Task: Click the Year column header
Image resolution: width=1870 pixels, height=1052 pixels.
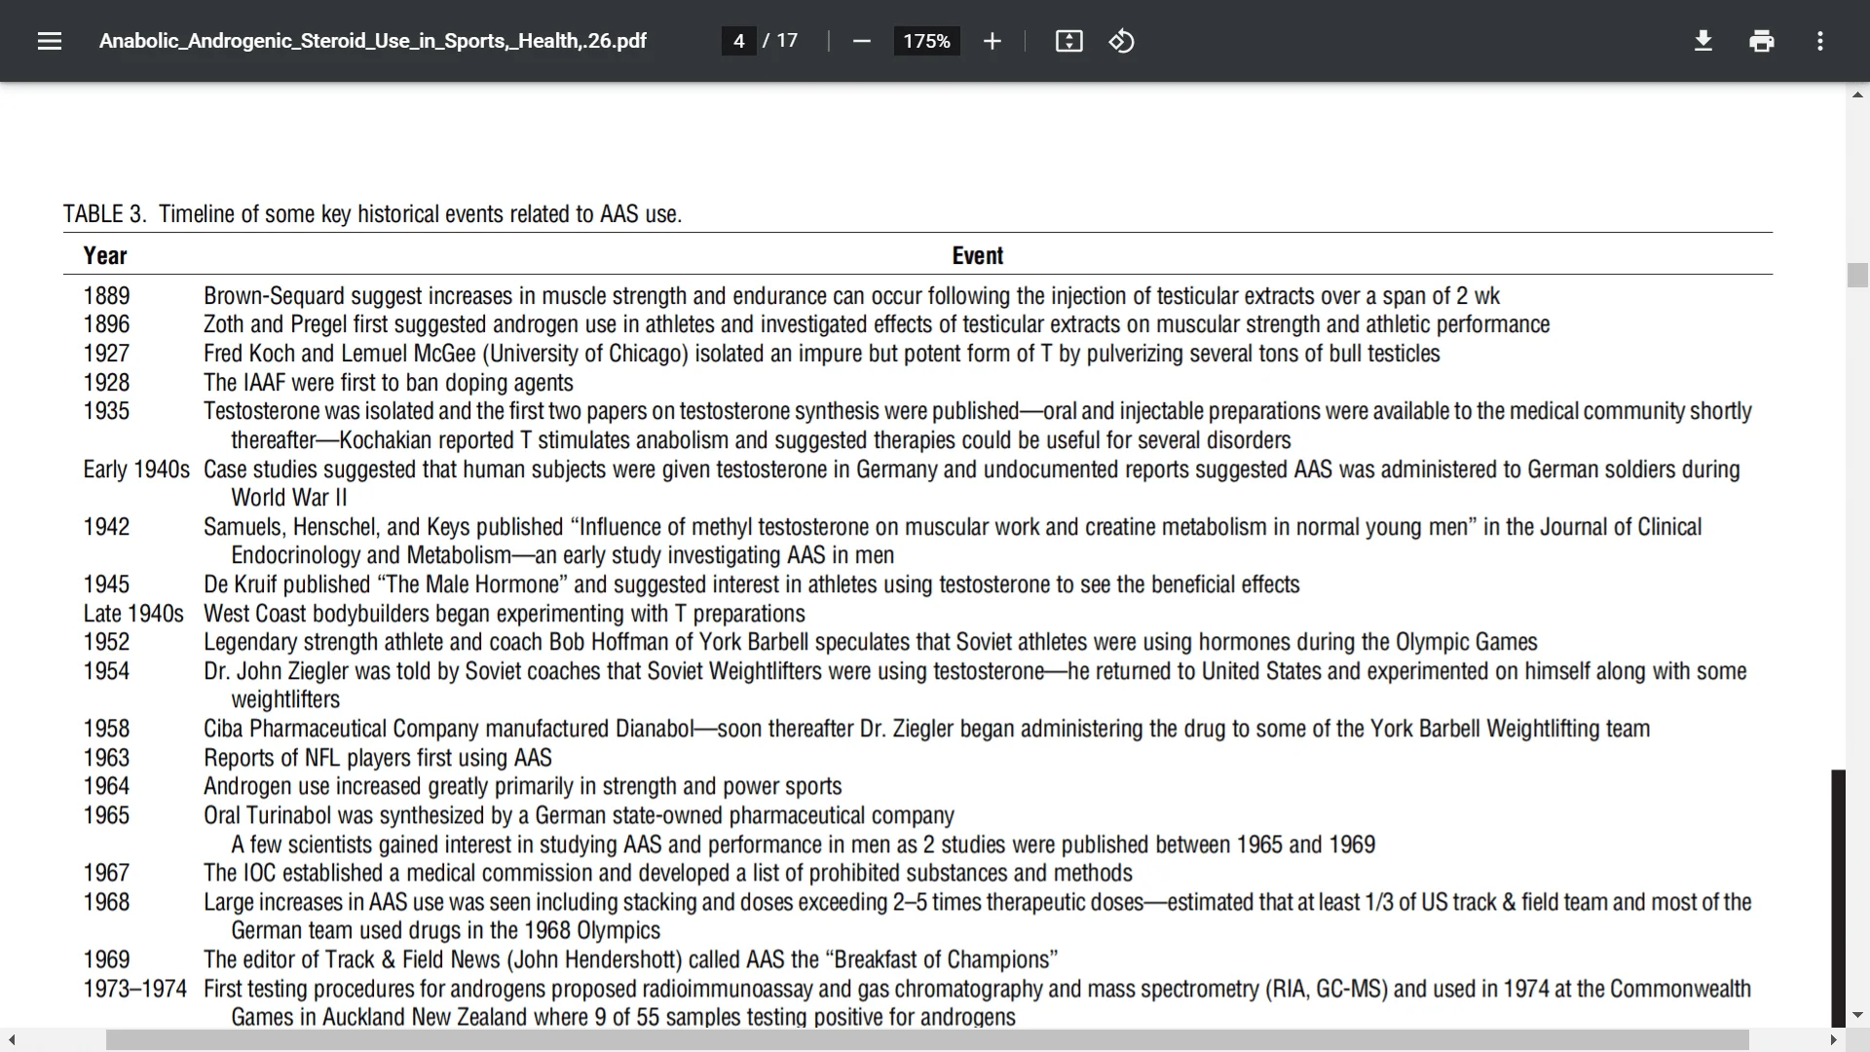Action: (x=105, y=255)
